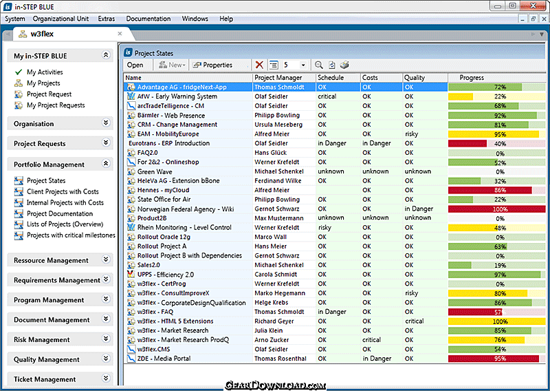Click the Project Documentation report icon
Screen dimensions: 550x391
pyautogui.click(x=19, y=213)
